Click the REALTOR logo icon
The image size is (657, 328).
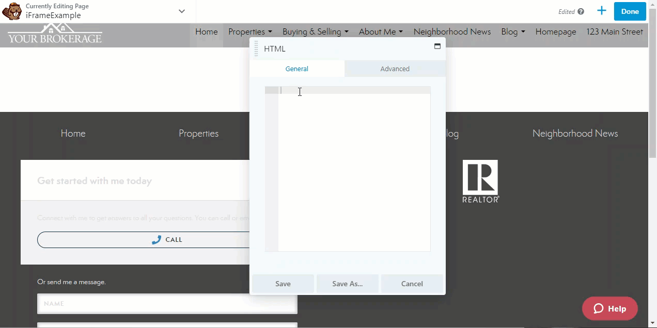(x=480, y=181)
